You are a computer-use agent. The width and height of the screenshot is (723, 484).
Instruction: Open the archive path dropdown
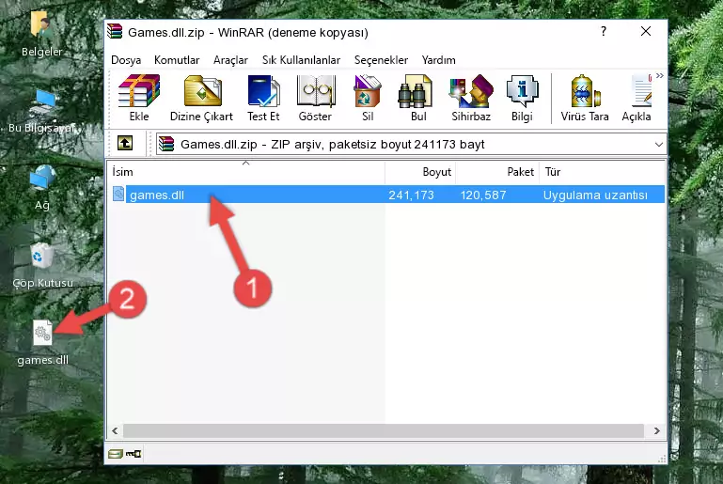[x=659, y=145]
